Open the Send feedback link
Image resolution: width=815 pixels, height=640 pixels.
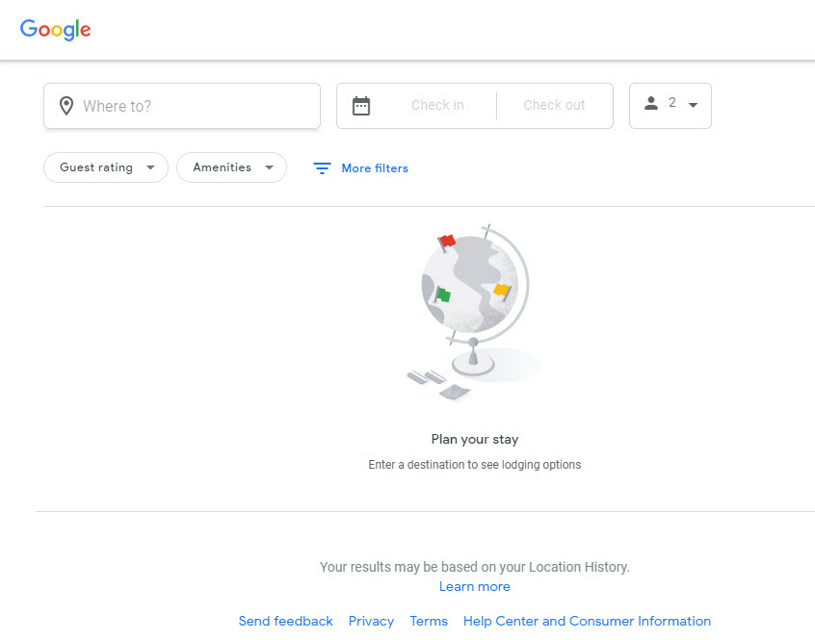tap(286, 621)
